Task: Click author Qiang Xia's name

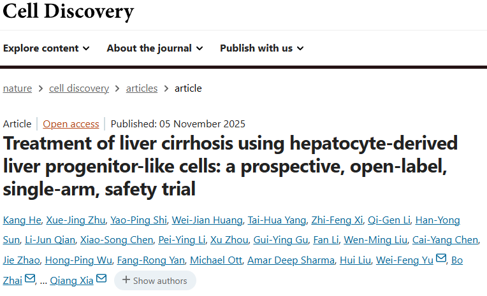Action: coord(72,279)
